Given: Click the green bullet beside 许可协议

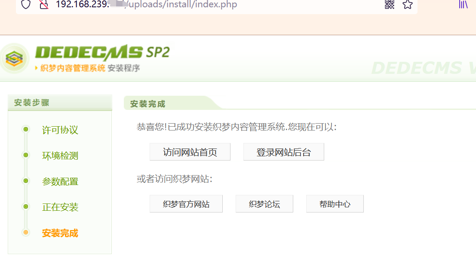Looking at the screenshot, I should click(x=26, y=129).
